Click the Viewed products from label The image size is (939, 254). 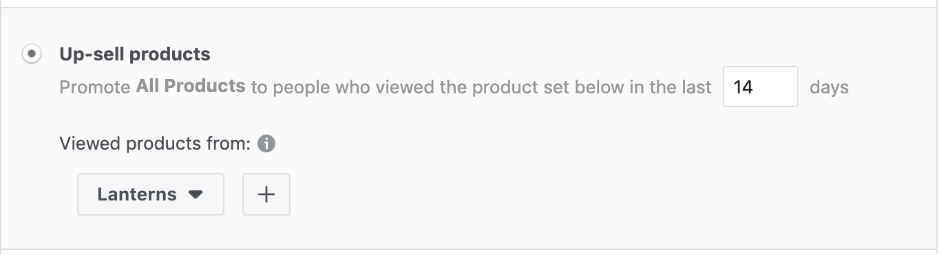[x=156, y=144]
